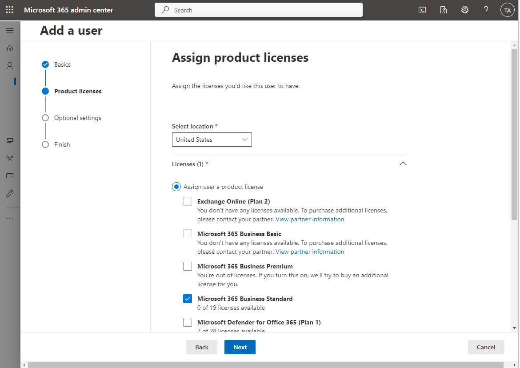Open Users section in the sidebar

[10, 65]
